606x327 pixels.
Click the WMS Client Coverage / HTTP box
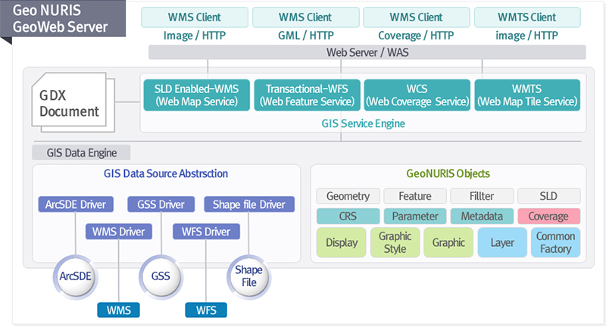click(x=416, y=17)
